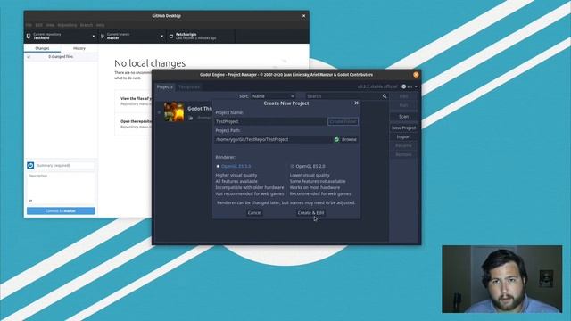Click the Create & Edit button
Image resolution: width=571 pixels, height=321 pixels.
tap(310, 213)
